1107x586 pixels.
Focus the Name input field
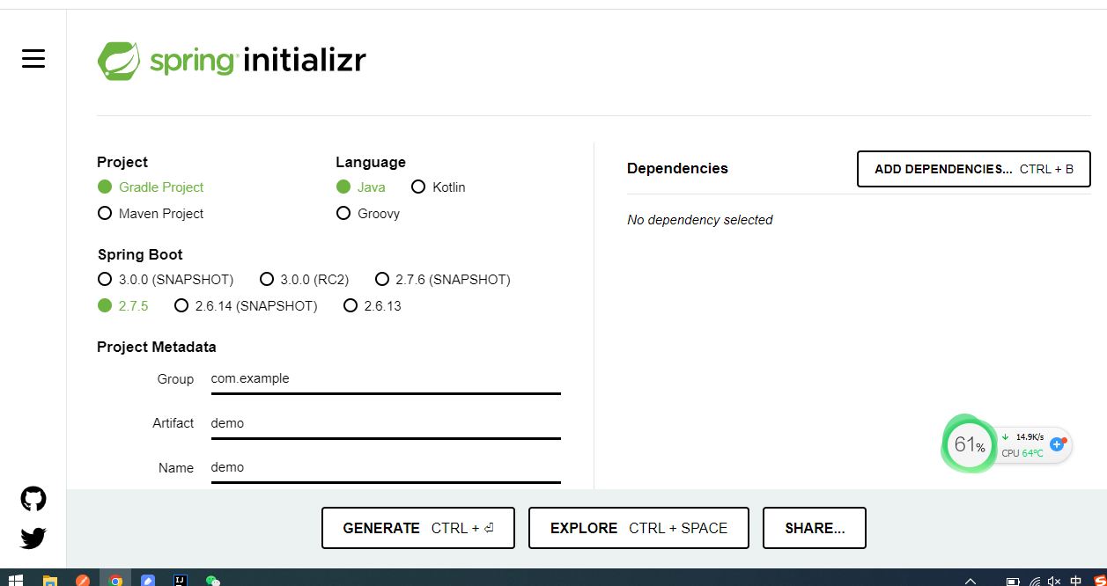click(386, 467)
